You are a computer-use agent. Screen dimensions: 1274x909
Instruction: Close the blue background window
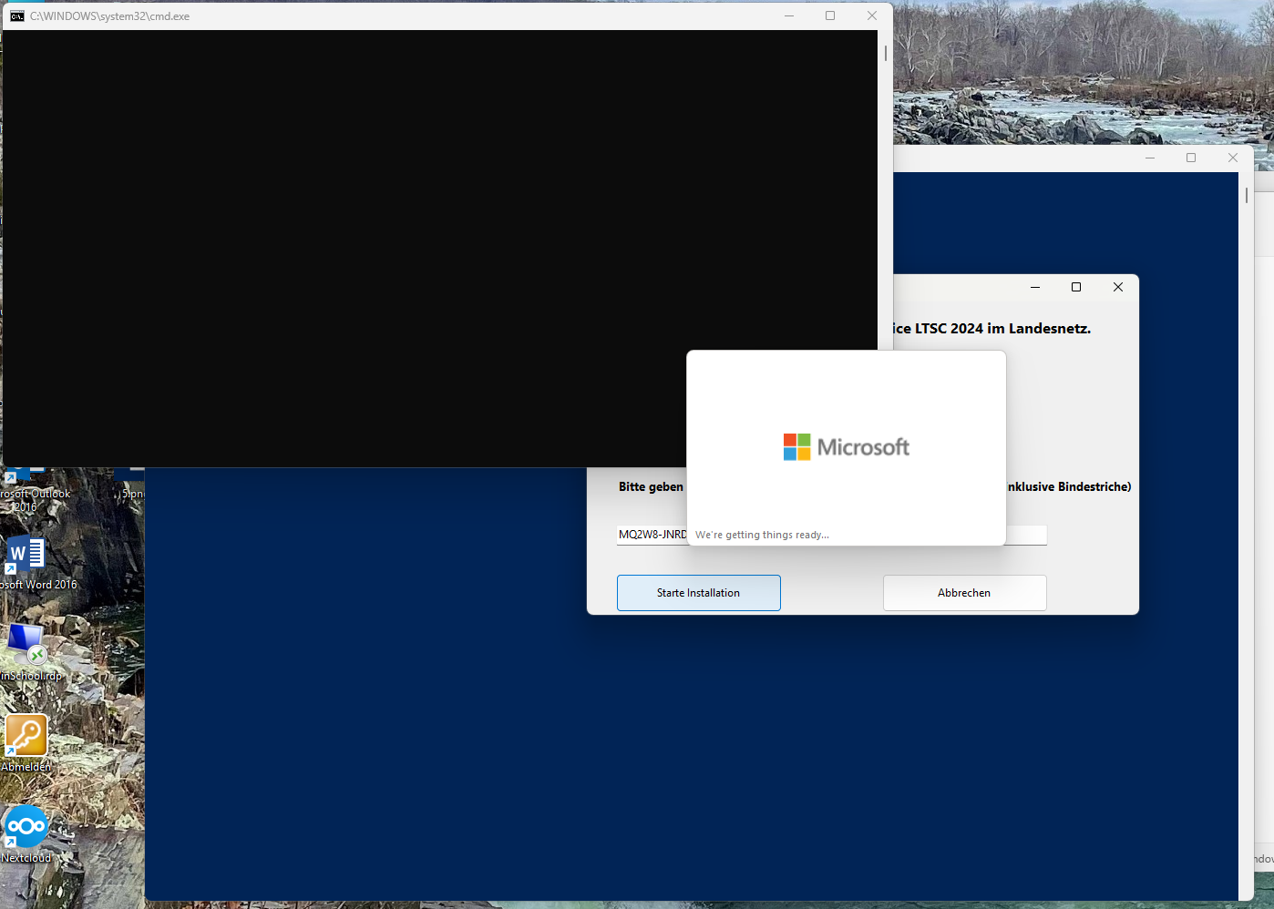(1233, 158)
